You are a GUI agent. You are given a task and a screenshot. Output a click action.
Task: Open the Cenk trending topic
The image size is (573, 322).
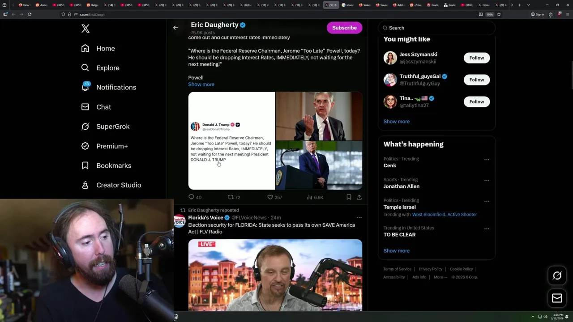[x=390, y=165]
